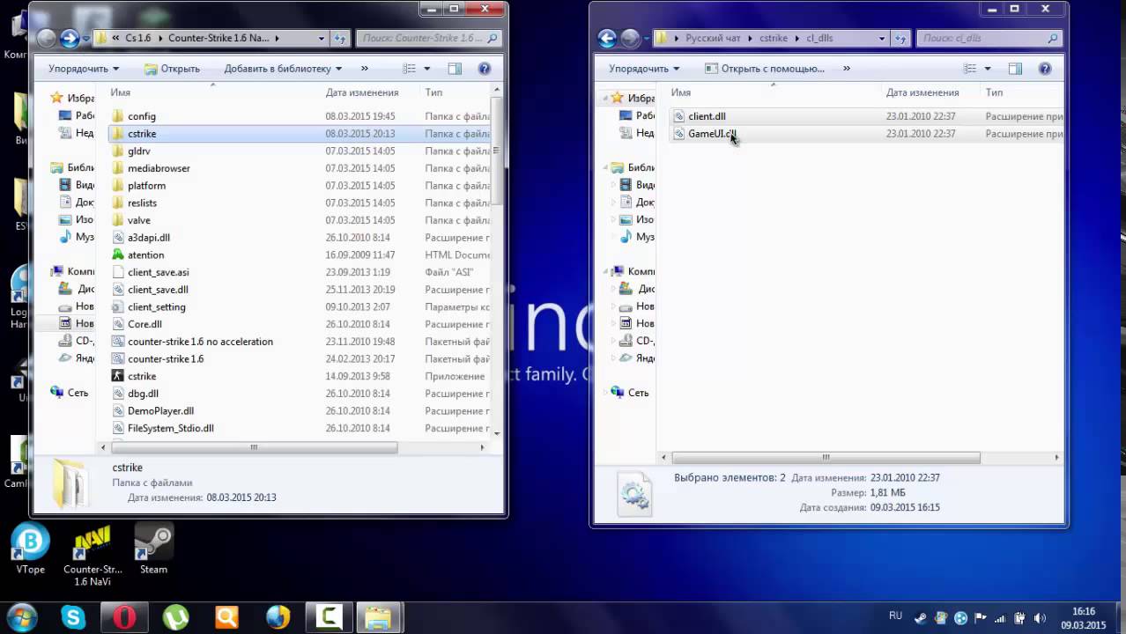Show more toolbar commands chevron in left window
The image size is (1126, 634).
364,68
